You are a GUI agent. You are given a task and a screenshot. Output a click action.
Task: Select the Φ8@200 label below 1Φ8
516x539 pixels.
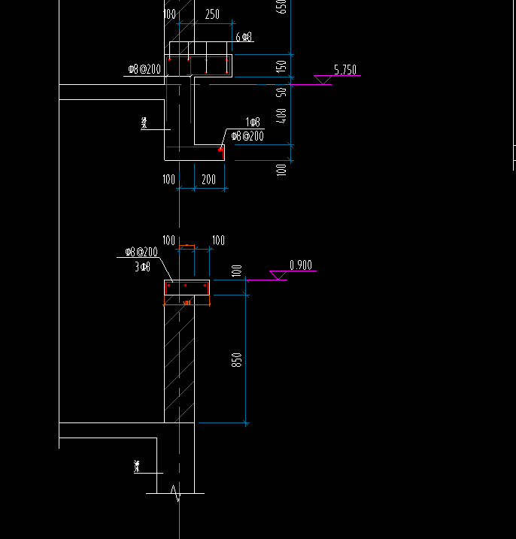[247, 136]
